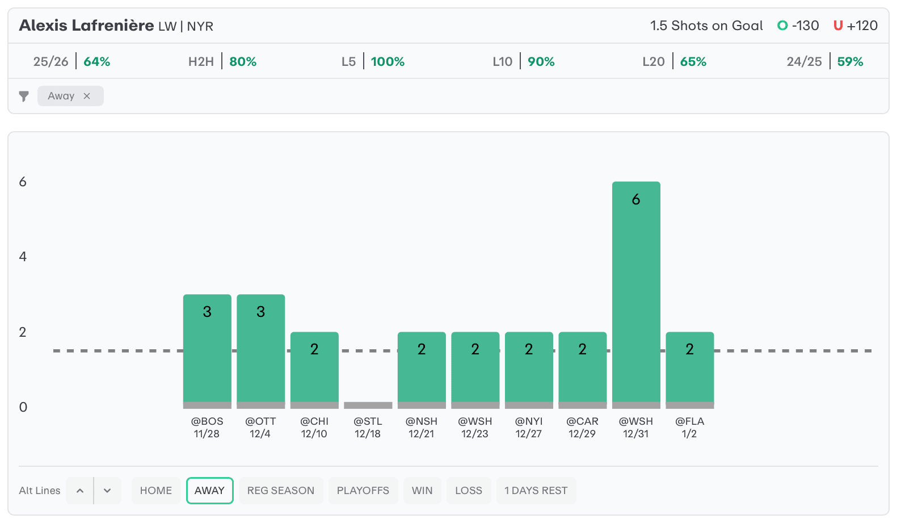Toggle the AWAY filter off
The width and height of the screenshot is (901, 527).
(x=209, y=491)
